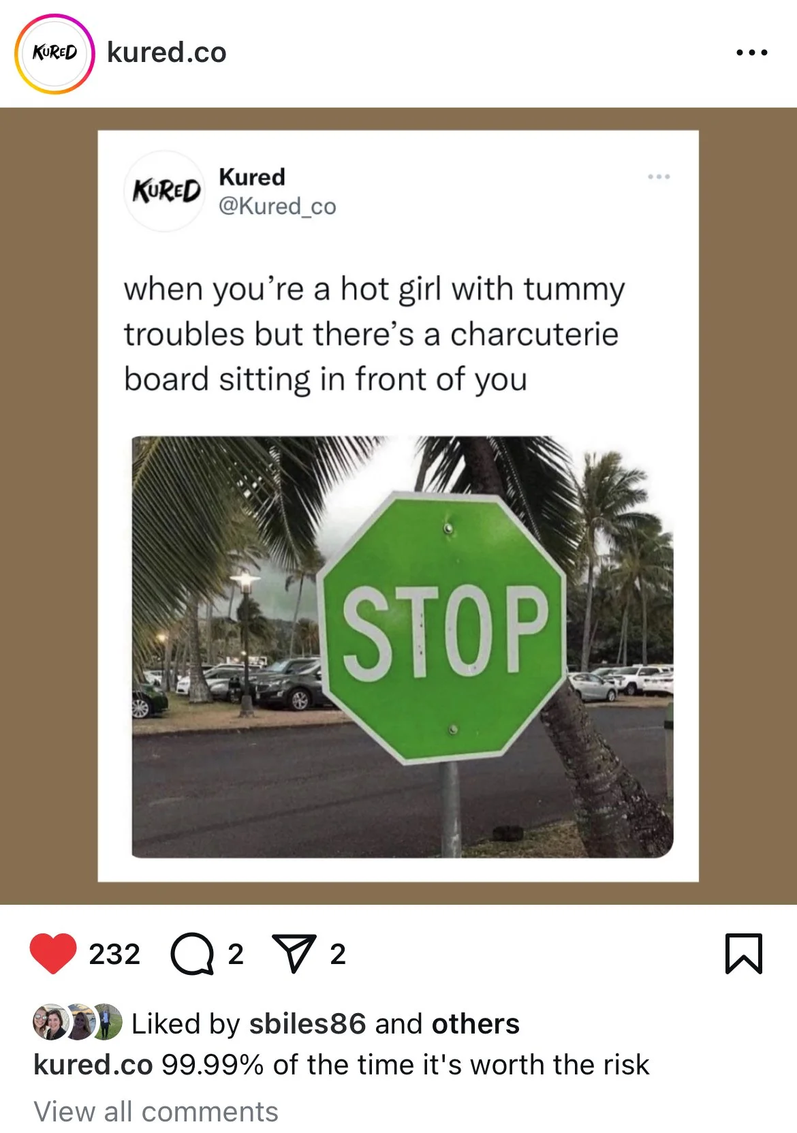This screenshot has width=797, height=1133.
Task: Click the charcuterie board tweet text
Action: [374, 334]
